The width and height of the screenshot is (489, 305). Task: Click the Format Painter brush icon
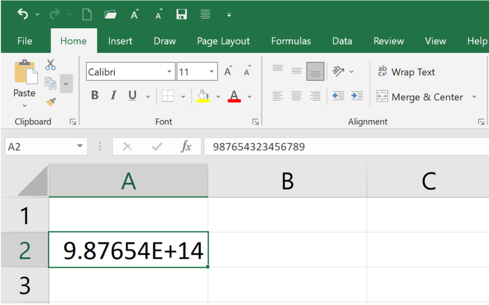(51, 101)
